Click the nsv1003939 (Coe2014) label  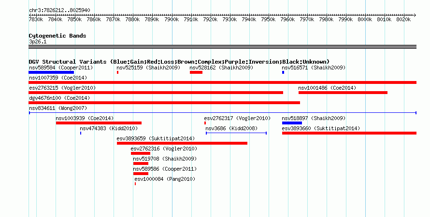85,118
